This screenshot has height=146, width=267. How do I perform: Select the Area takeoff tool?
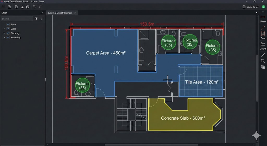[x=263, y=35]
